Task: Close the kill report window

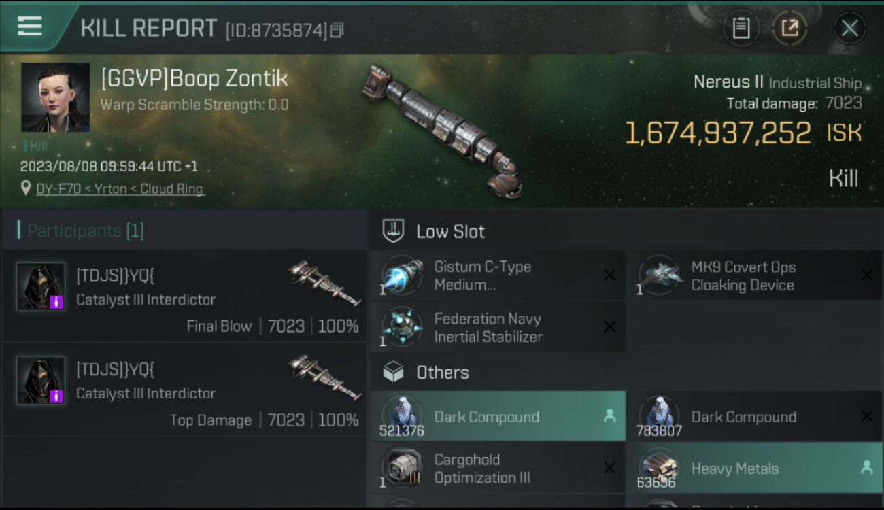Action: (849, 28)
